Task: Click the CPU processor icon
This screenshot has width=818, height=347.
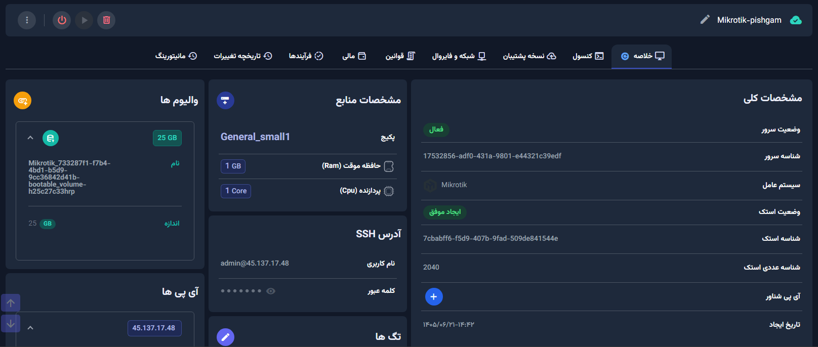Action: (x=389, y=191)
